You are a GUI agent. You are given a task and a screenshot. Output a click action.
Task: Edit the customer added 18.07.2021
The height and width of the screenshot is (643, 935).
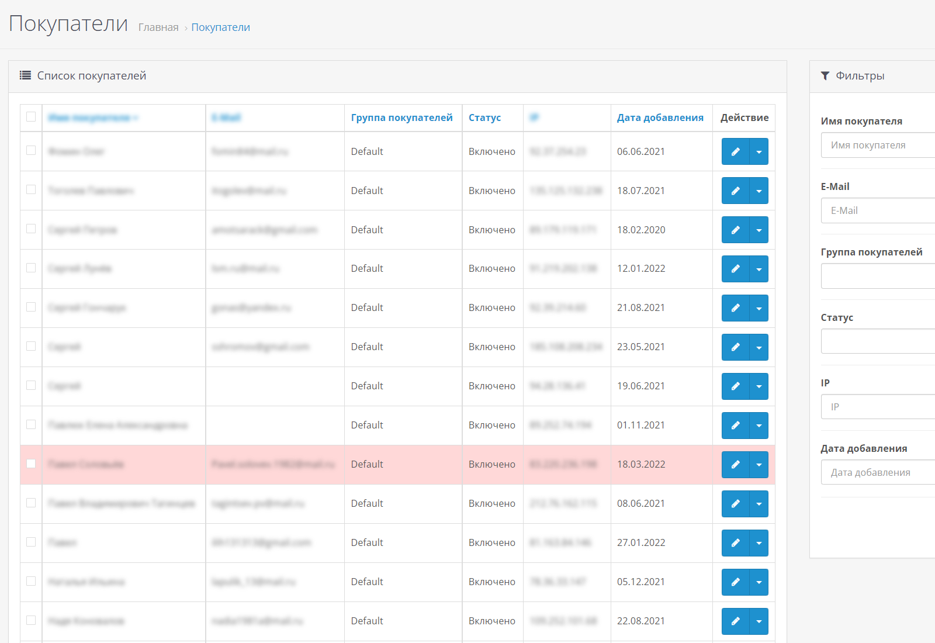pyautogui.click(x=735, y=191)
